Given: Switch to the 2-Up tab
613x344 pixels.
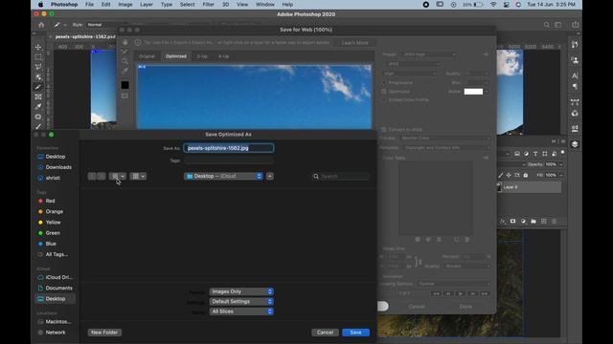Looking at the screenshot, I should (202, 56).
